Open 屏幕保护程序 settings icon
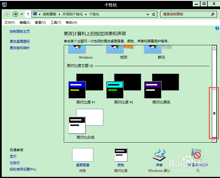 [x=197, y=155]
